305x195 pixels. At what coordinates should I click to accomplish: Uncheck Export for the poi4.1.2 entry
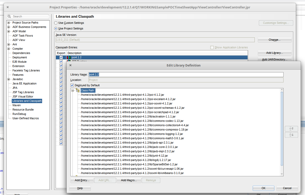(x=61, y=58)
